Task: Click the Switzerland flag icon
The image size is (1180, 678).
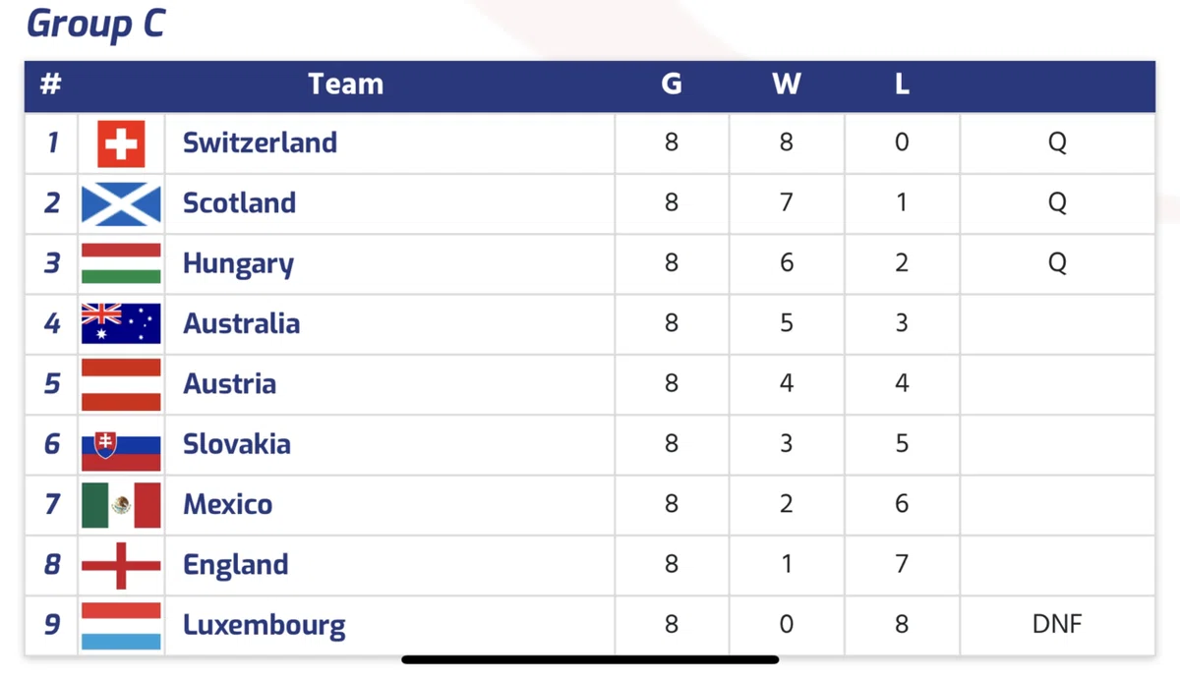Action: point(121,143)
